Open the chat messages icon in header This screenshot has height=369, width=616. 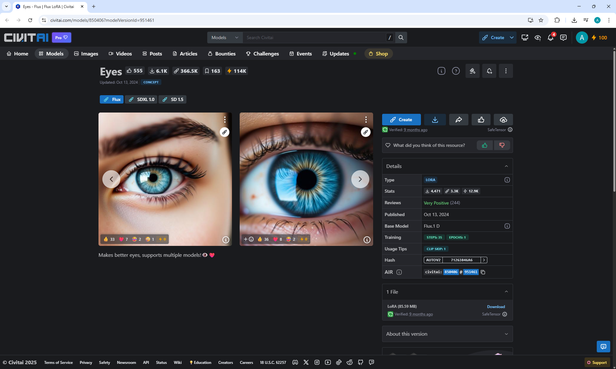(563, 38)
